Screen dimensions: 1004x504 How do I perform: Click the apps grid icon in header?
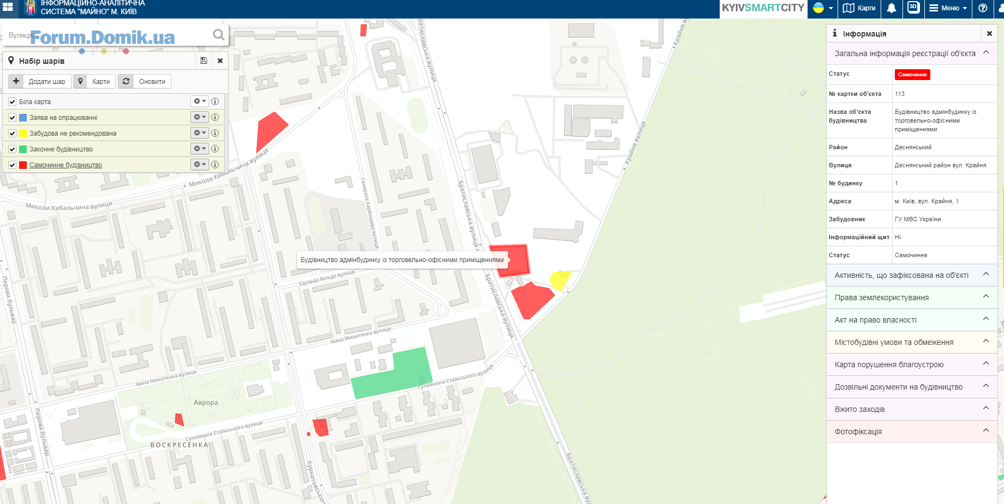(x=8, y=7)
